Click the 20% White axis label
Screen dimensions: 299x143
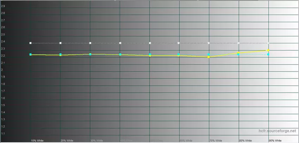click(x=67, y=140)
